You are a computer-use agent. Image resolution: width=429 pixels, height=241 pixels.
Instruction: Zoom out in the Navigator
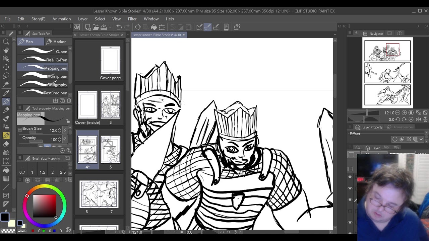tap(397, 113)
